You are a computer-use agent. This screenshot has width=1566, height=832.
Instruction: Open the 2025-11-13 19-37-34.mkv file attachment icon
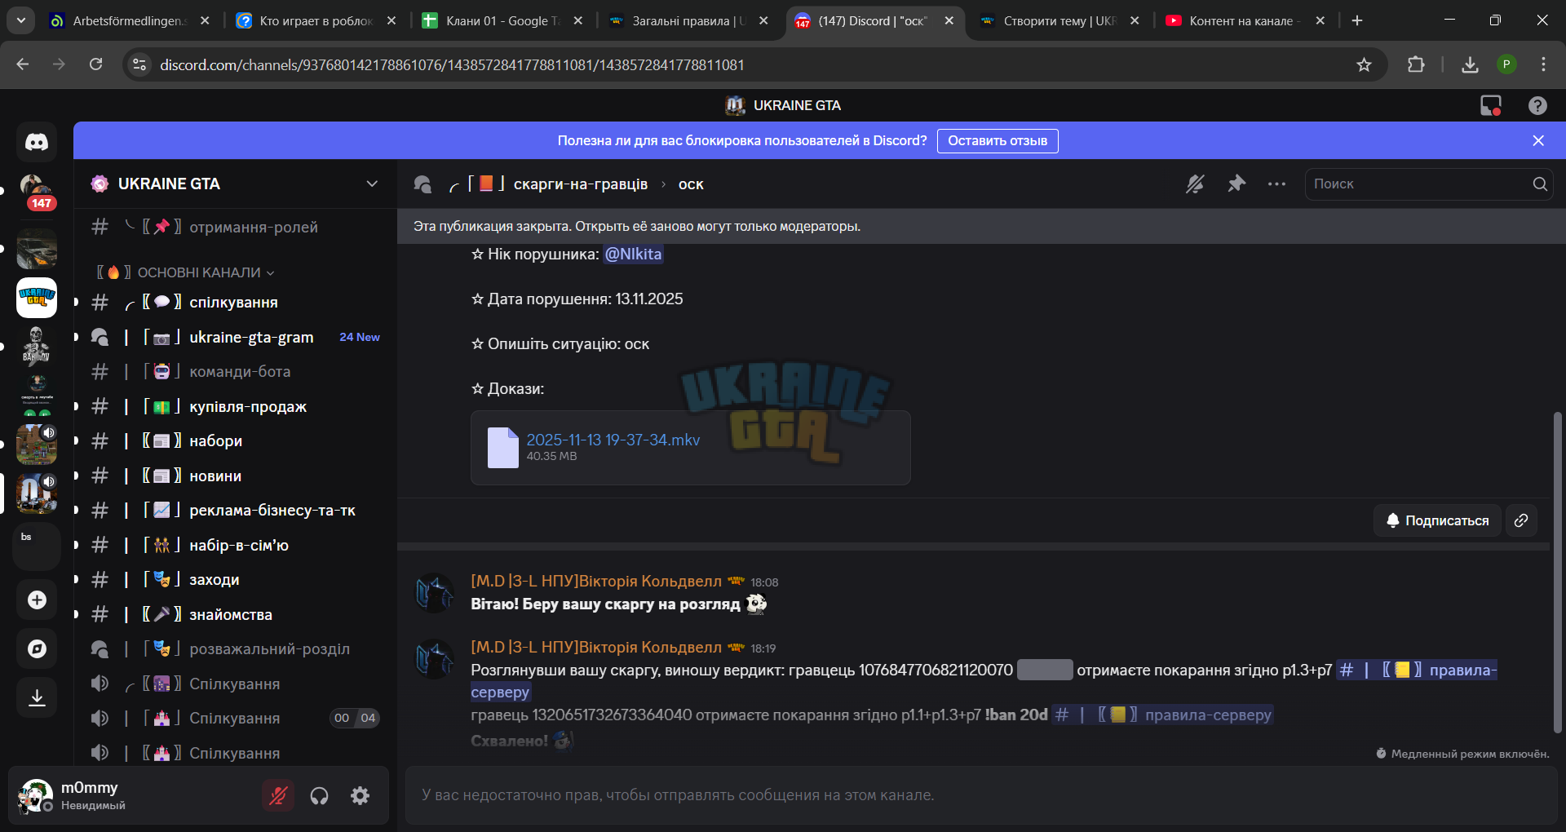(502, 448)
